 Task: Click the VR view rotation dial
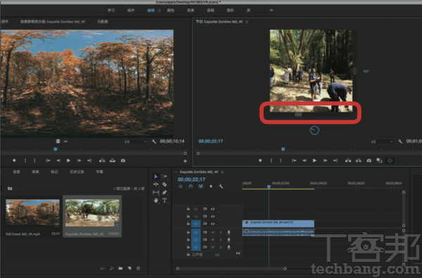tap(314, 130)
